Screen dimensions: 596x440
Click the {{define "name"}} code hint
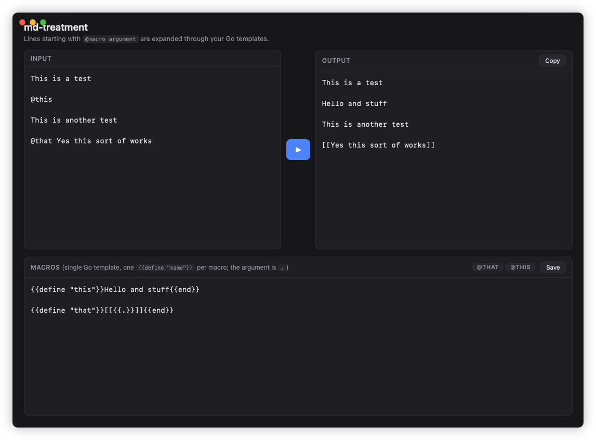pyautogui.click(x=165, y=268)
